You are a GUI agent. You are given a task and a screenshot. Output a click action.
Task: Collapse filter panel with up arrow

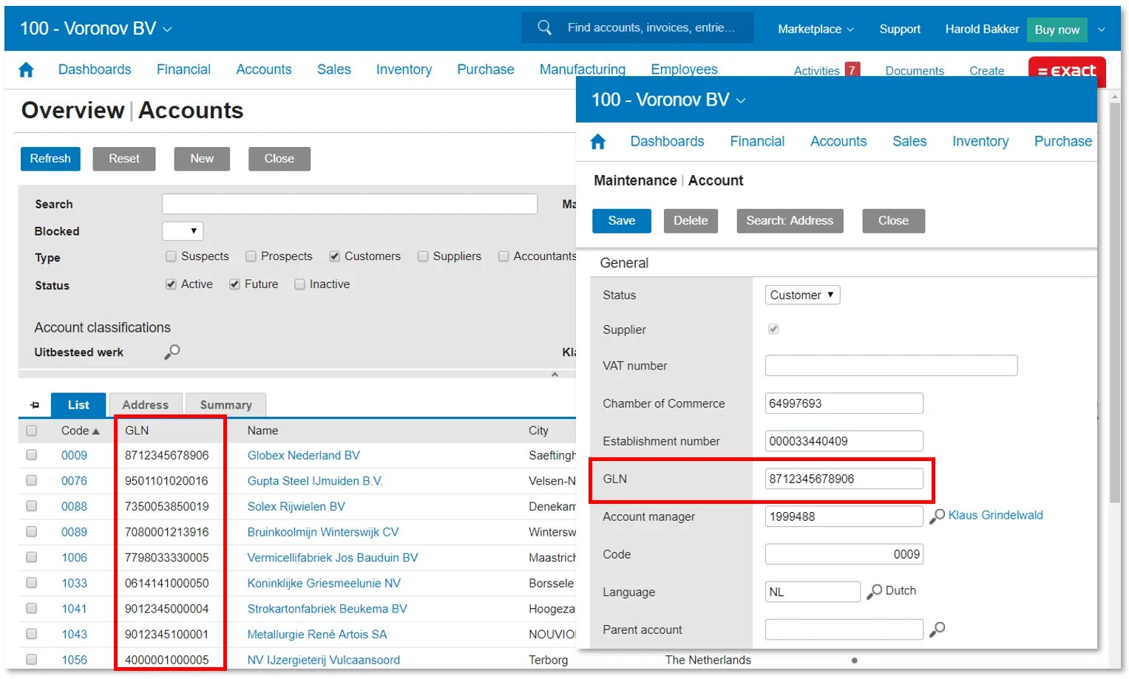(x=555, y=375)
